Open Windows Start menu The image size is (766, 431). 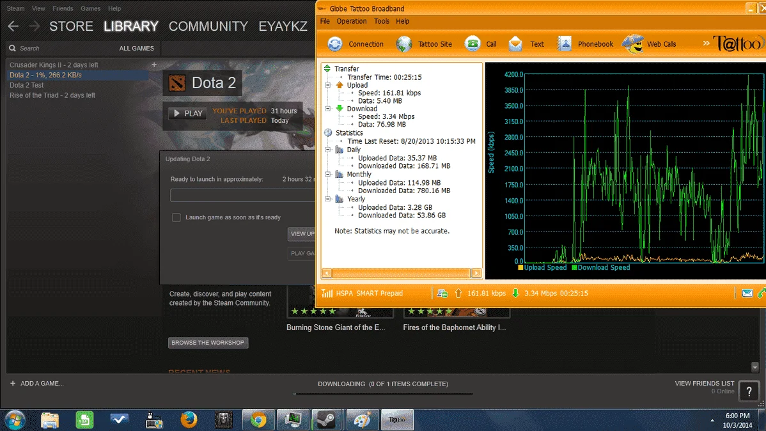(15, 419)
